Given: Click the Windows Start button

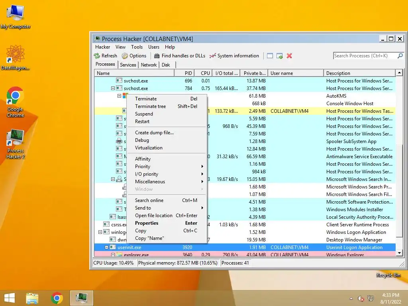Looking at the screenshot, I should tap(10, 298).
